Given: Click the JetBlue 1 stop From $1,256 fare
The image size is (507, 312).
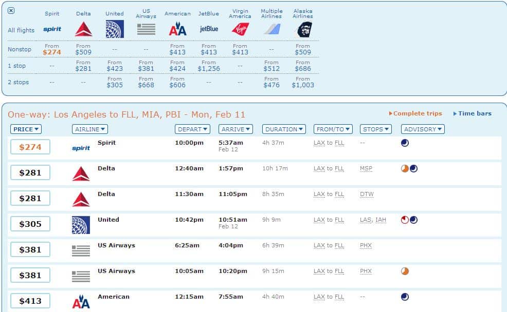Looking at the screenshot, I should pos(209,66).
